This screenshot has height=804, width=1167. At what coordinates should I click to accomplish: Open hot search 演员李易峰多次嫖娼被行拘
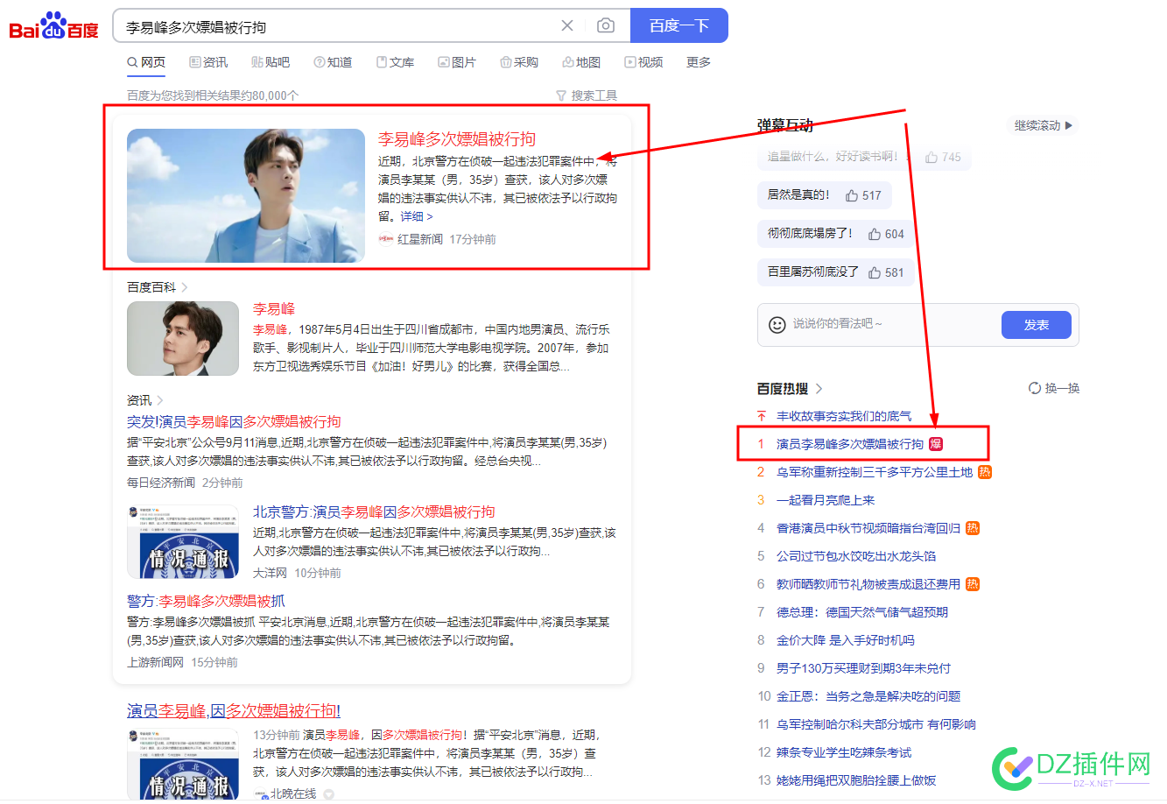(849, 444)
